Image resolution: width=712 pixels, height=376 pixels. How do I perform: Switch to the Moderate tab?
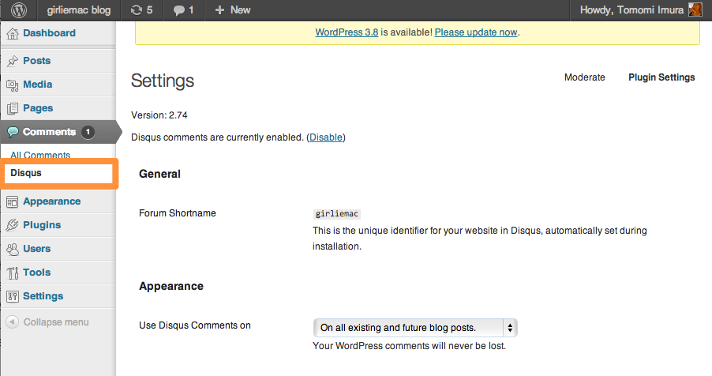coord(584,77)
